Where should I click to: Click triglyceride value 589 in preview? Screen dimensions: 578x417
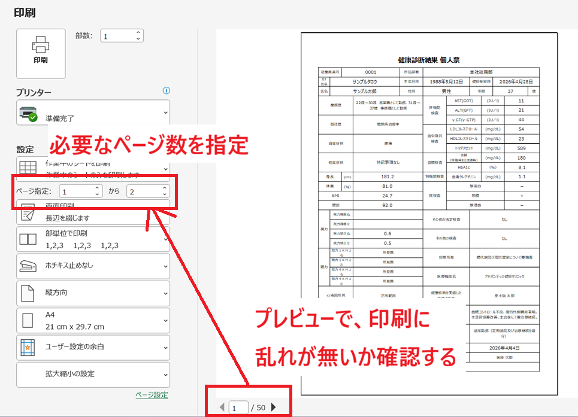tap(521, 148)
